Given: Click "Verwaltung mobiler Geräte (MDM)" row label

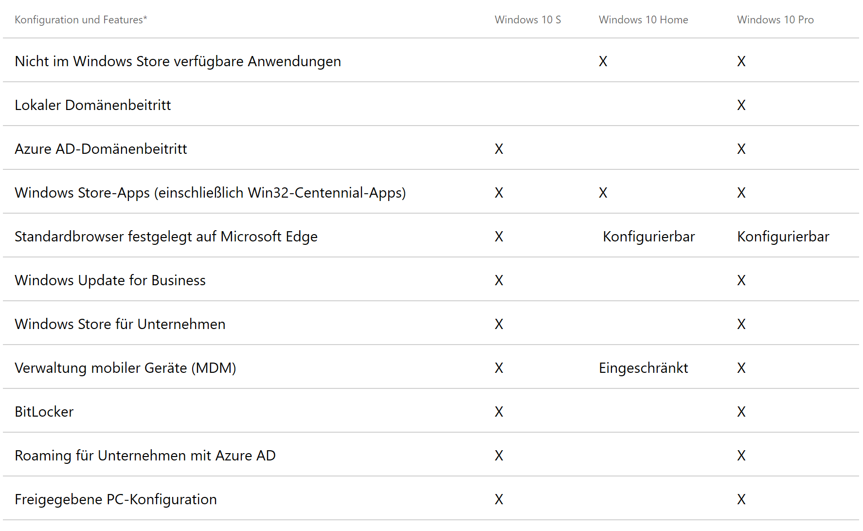Looking at the screenshot, I should (x=125, y=368).
